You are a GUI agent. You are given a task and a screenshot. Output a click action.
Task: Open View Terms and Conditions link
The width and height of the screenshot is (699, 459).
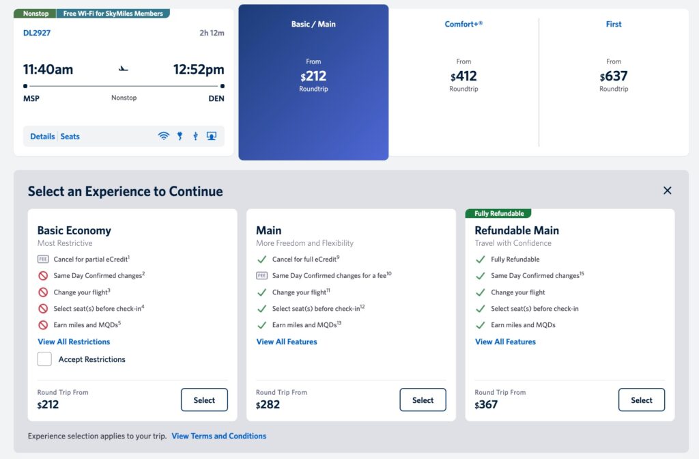click(219, 436)
